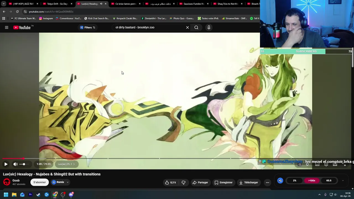Clear the search box with X
The image size is (354, 199).
click(188, 27)
